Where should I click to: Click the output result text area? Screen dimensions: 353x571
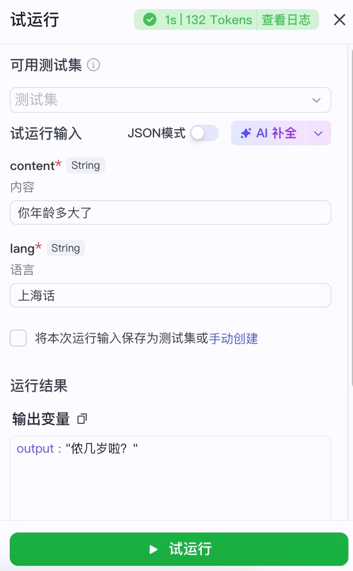[x=170, y=477]
